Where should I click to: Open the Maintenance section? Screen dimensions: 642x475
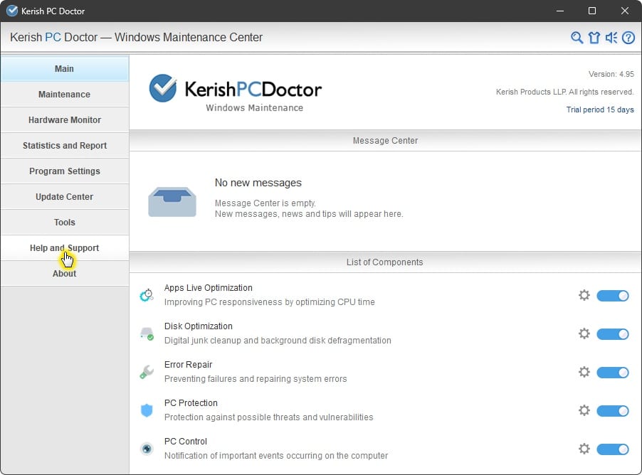65,95
